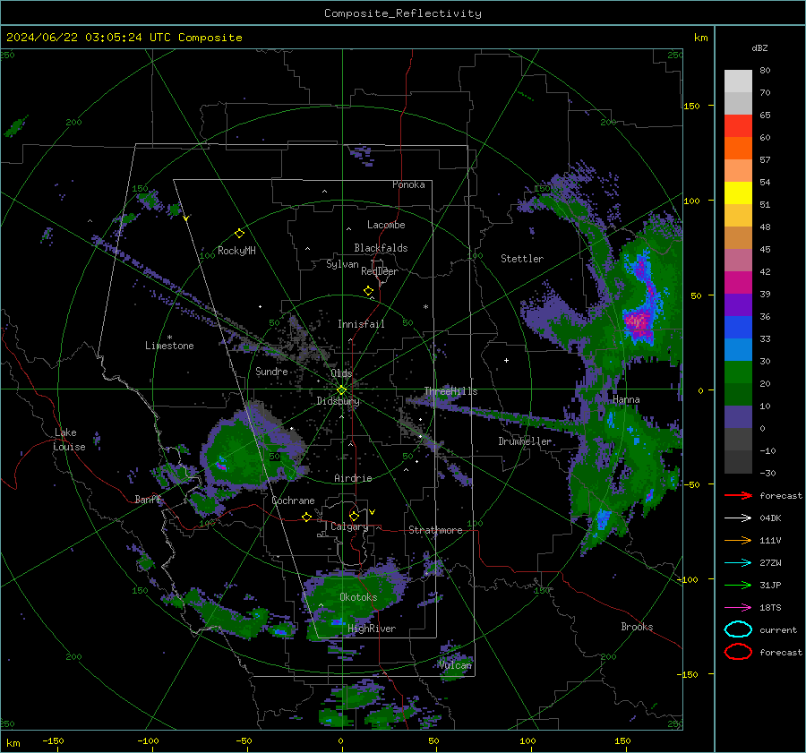Click the red forecast ellipse legend icon

coord(738,652)
